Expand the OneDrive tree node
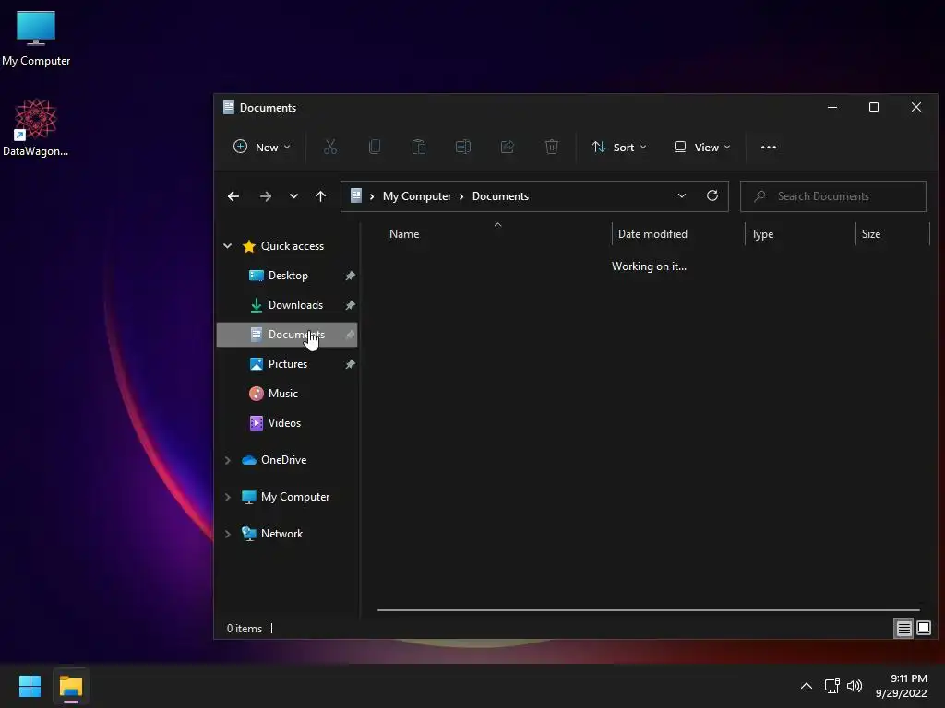 click(x=228, y=460)
